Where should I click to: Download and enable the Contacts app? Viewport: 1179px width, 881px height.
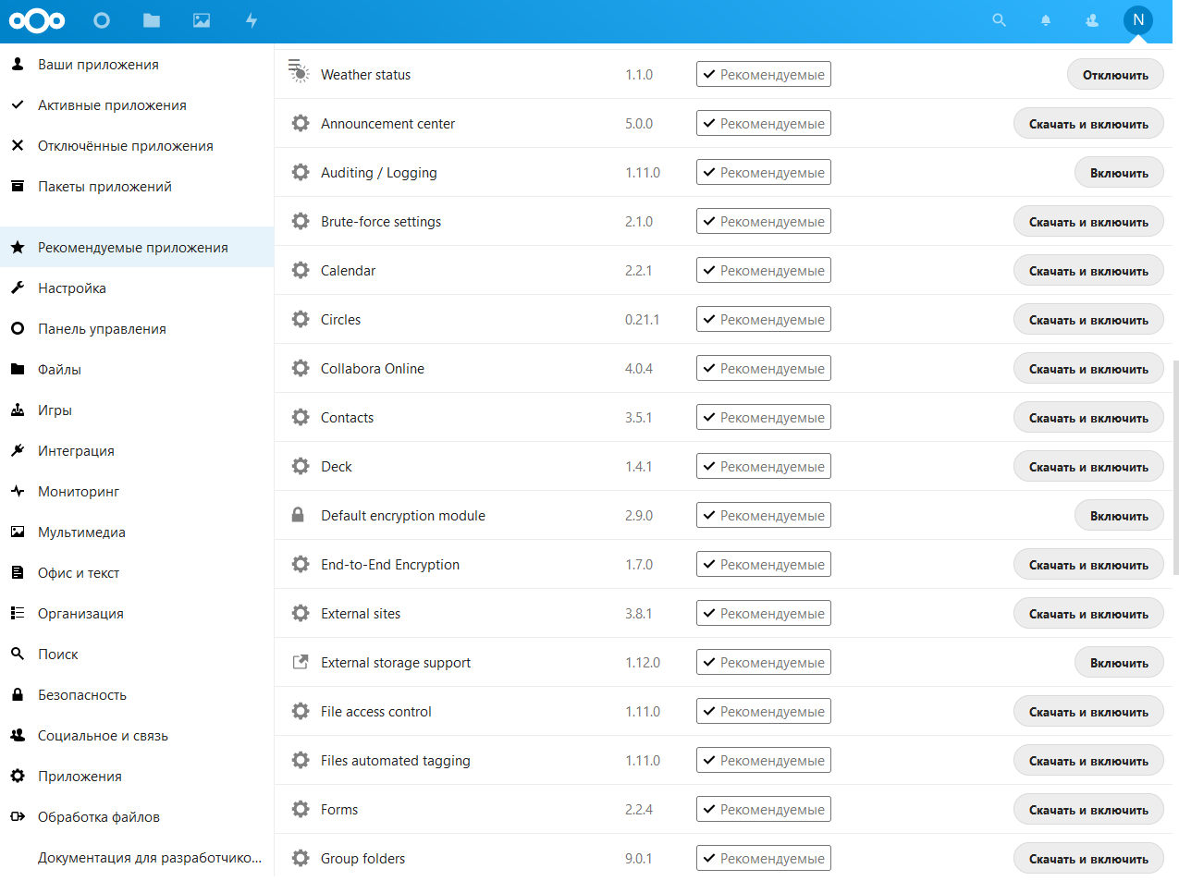click(1088, 418)
